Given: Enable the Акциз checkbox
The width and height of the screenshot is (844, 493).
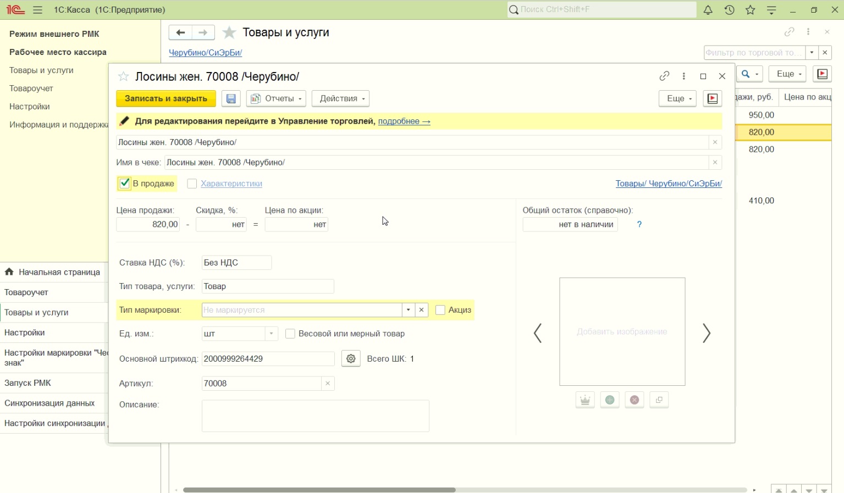Looking at the screenshot, I should coord(440,310).
